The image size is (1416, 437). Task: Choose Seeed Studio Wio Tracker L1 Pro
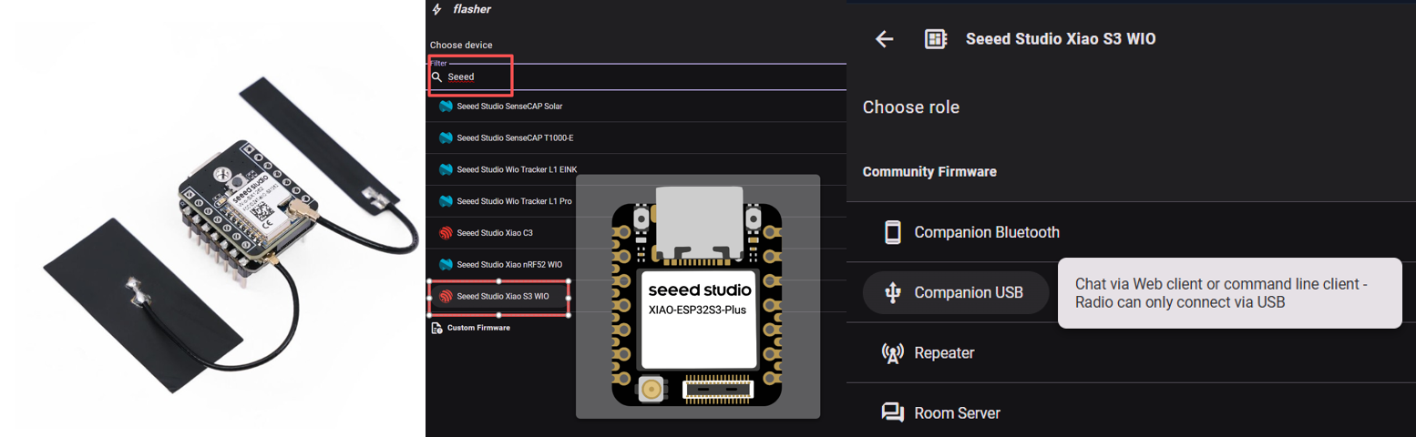click(x=514, y=201)
